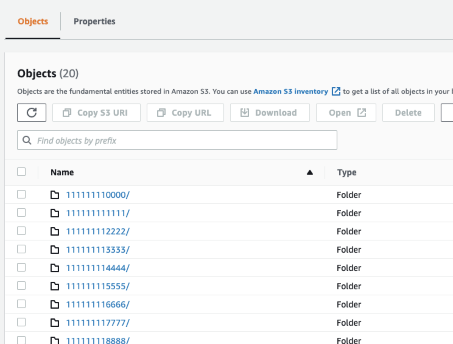The height and width of the screenshot is (344, 453).
Task: Open the Amazon S3 inventory link
Action: click(x=290, y=91)
